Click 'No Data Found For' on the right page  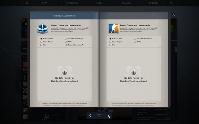pos(133,78)
